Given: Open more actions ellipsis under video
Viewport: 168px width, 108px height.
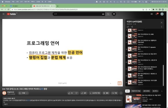Looking at the screenshot, I should pyautogui.click(x=121, y=93).
